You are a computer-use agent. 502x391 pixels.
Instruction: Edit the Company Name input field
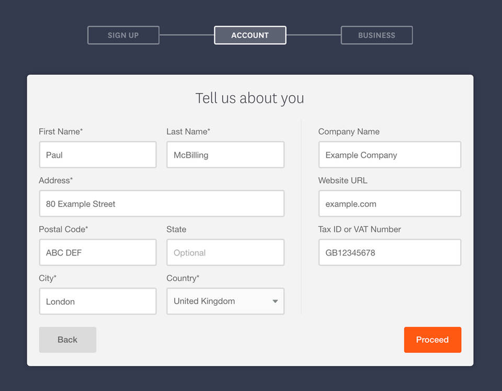(x=390, y=155)
